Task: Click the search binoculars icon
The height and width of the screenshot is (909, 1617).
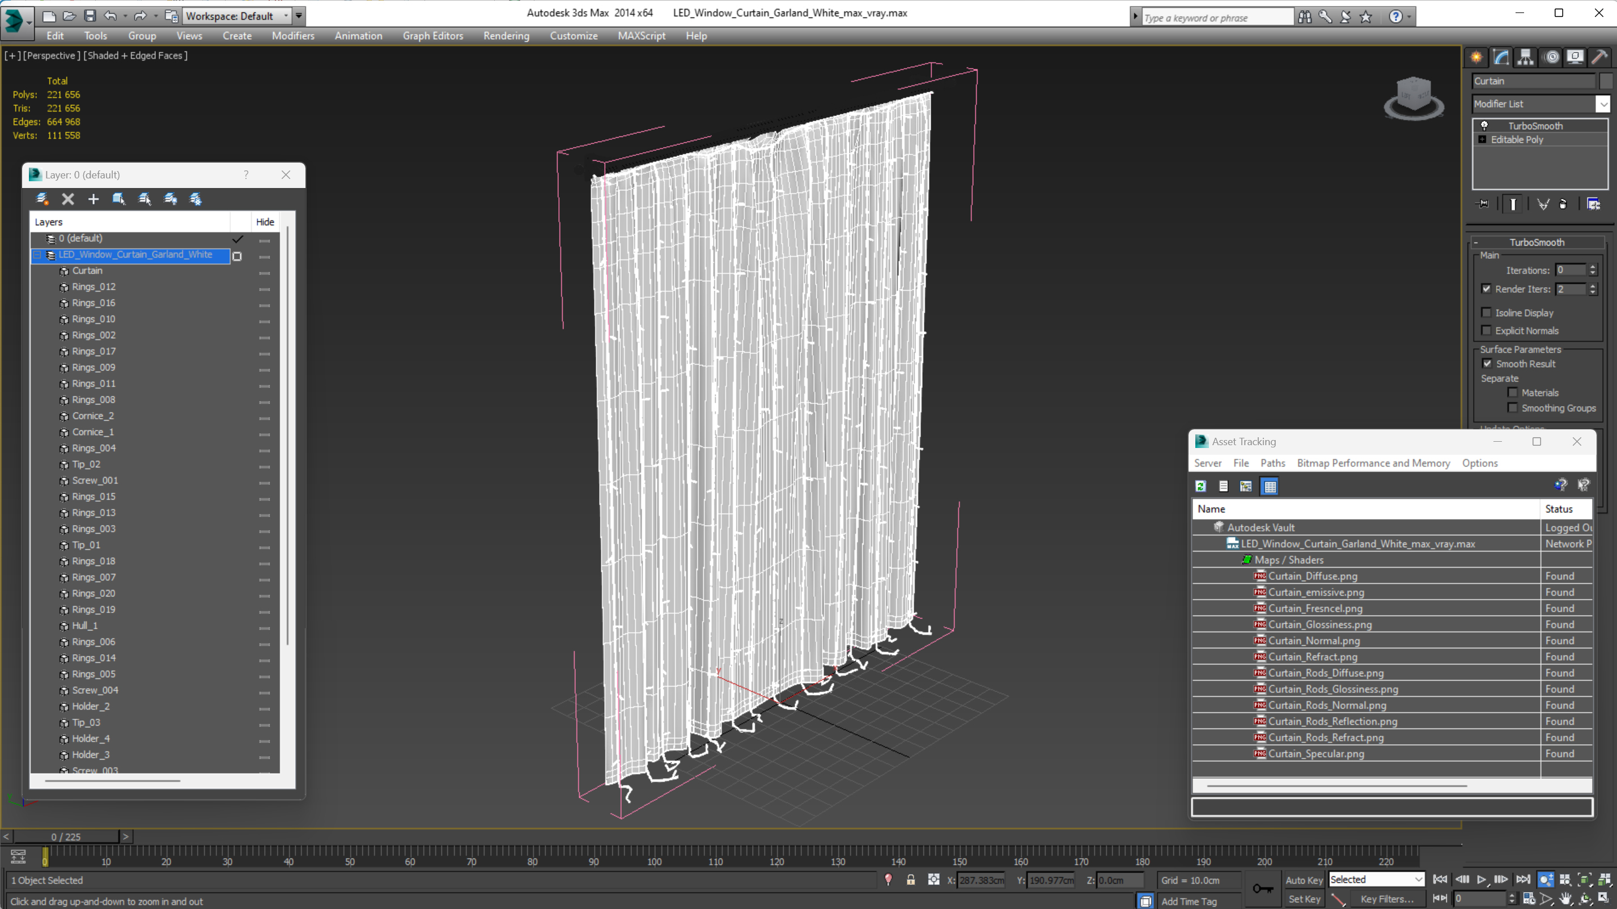Action: [x=1304, y=17]
